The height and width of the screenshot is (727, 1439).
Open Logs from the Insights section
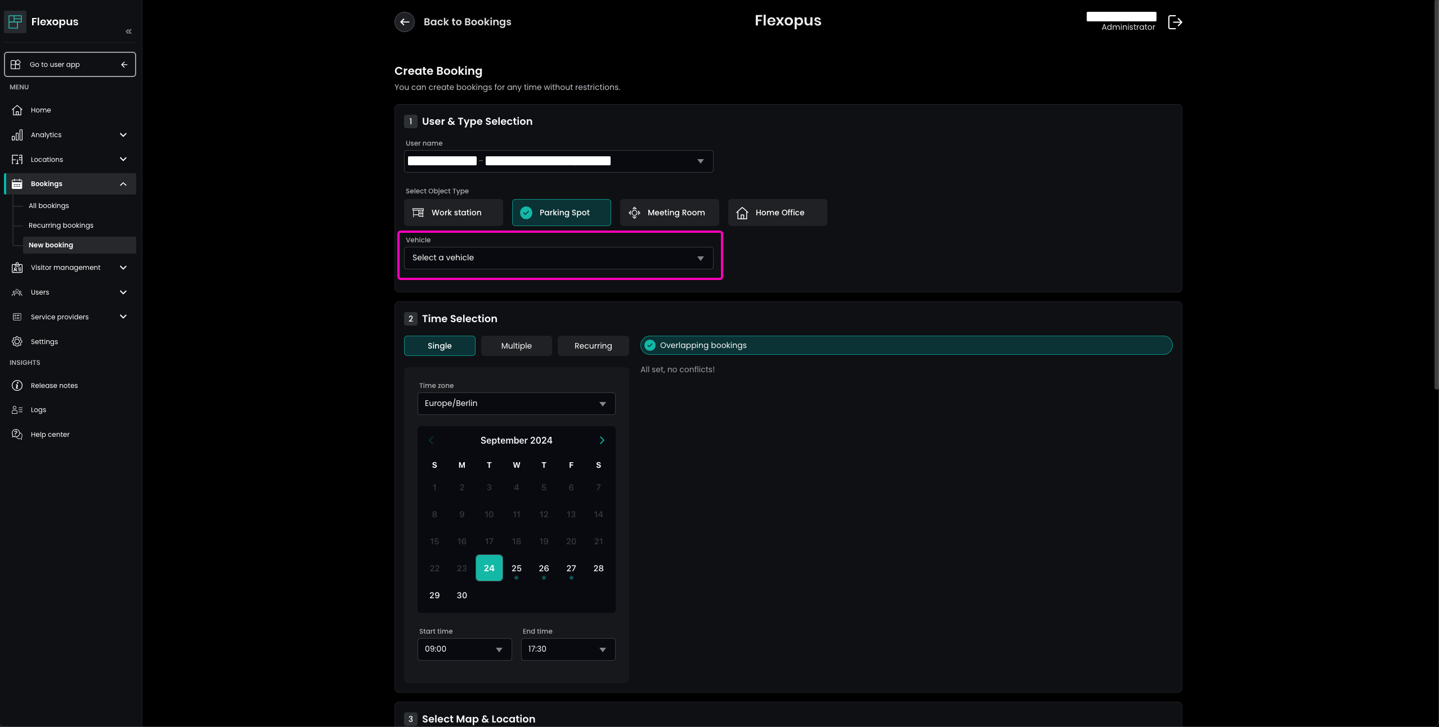pyautogui.click(x=38, y=410)
